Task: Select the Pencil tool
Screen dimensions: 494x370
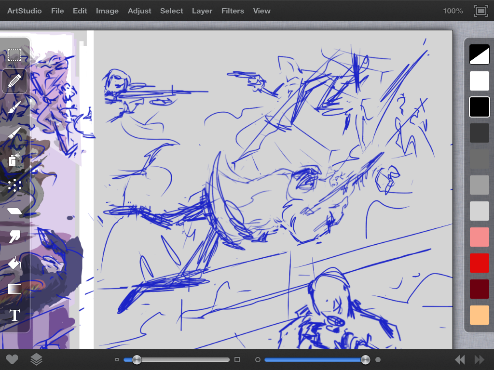Action: 14,81
